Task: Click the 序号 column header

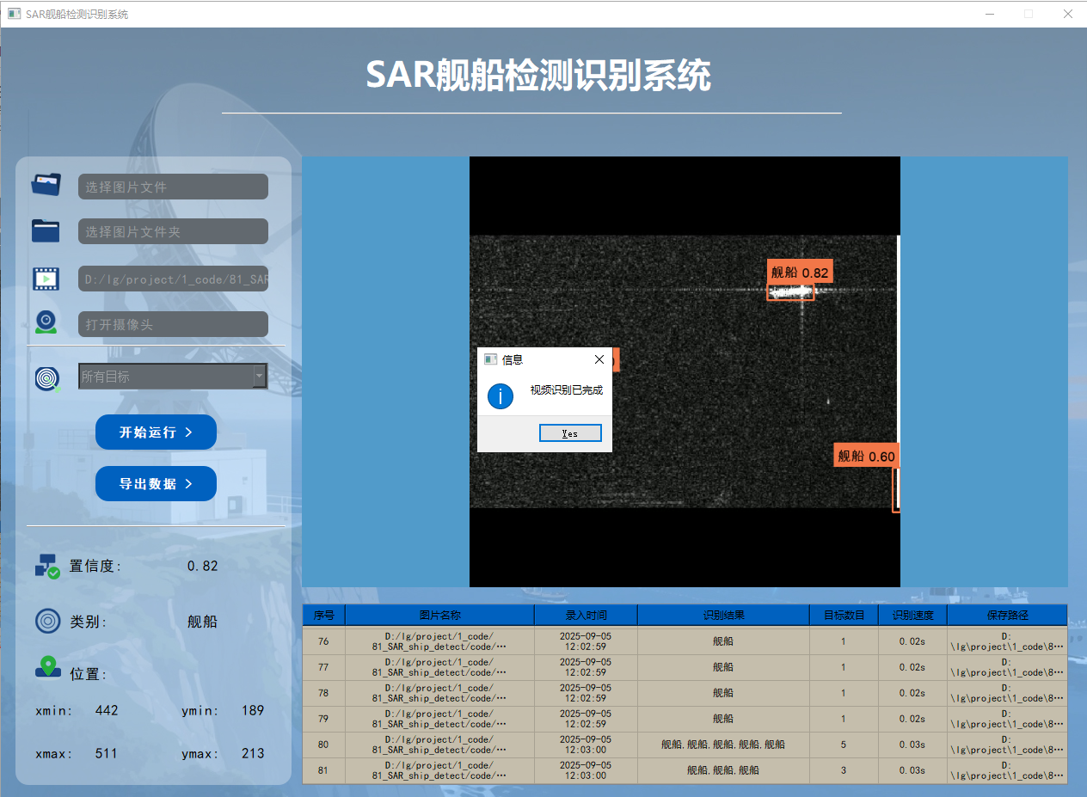Action: 323,615
